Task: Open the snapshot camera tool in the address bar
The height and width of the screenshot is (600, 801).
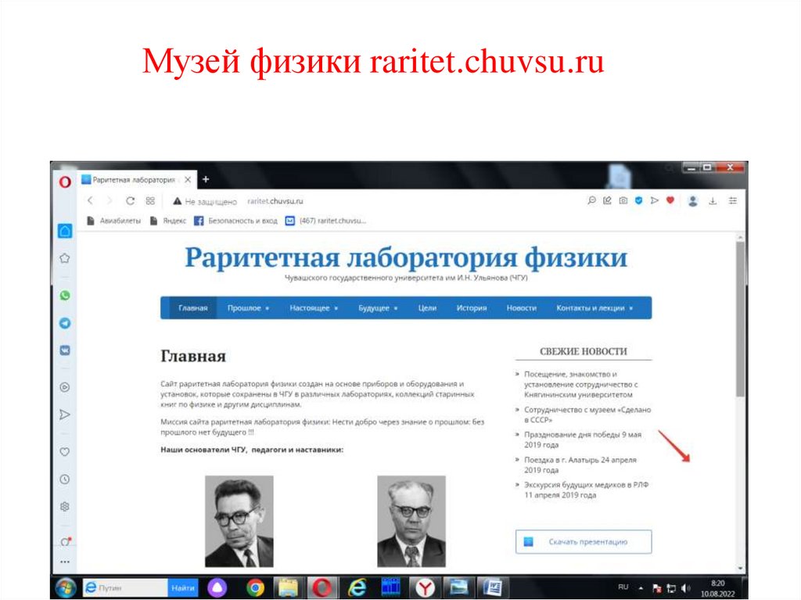Action: point(623,202)
